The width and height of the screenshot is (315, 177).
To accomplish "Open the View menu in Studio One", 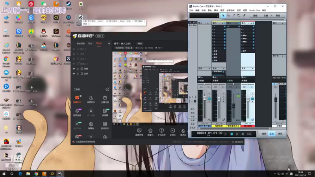I will pos(245,10).
